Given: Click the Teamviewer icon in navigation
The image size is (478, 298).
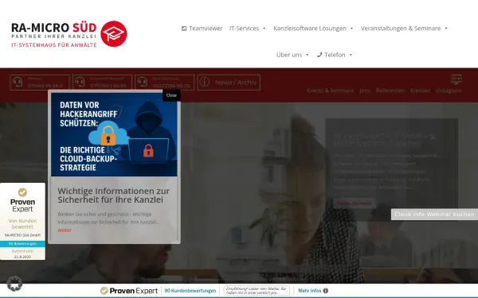Looking at the screenshot, I should (184, 29).
